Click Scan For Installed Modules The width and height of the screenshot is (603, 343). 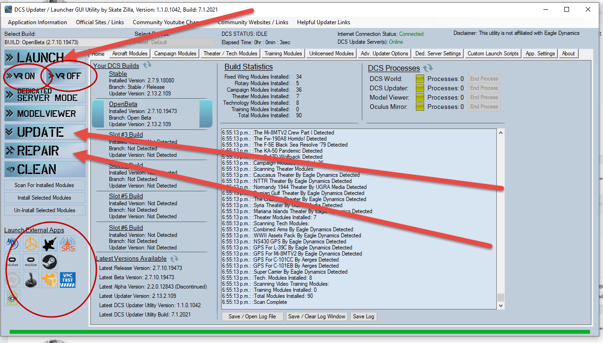[x=44, y=185]
